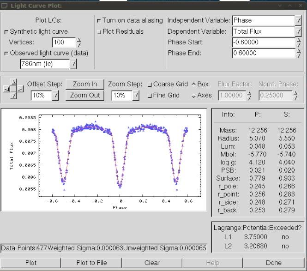Click the Zoom Step 10% field
Viewport: 307px width, 271px height.
[x=122, y=96]
